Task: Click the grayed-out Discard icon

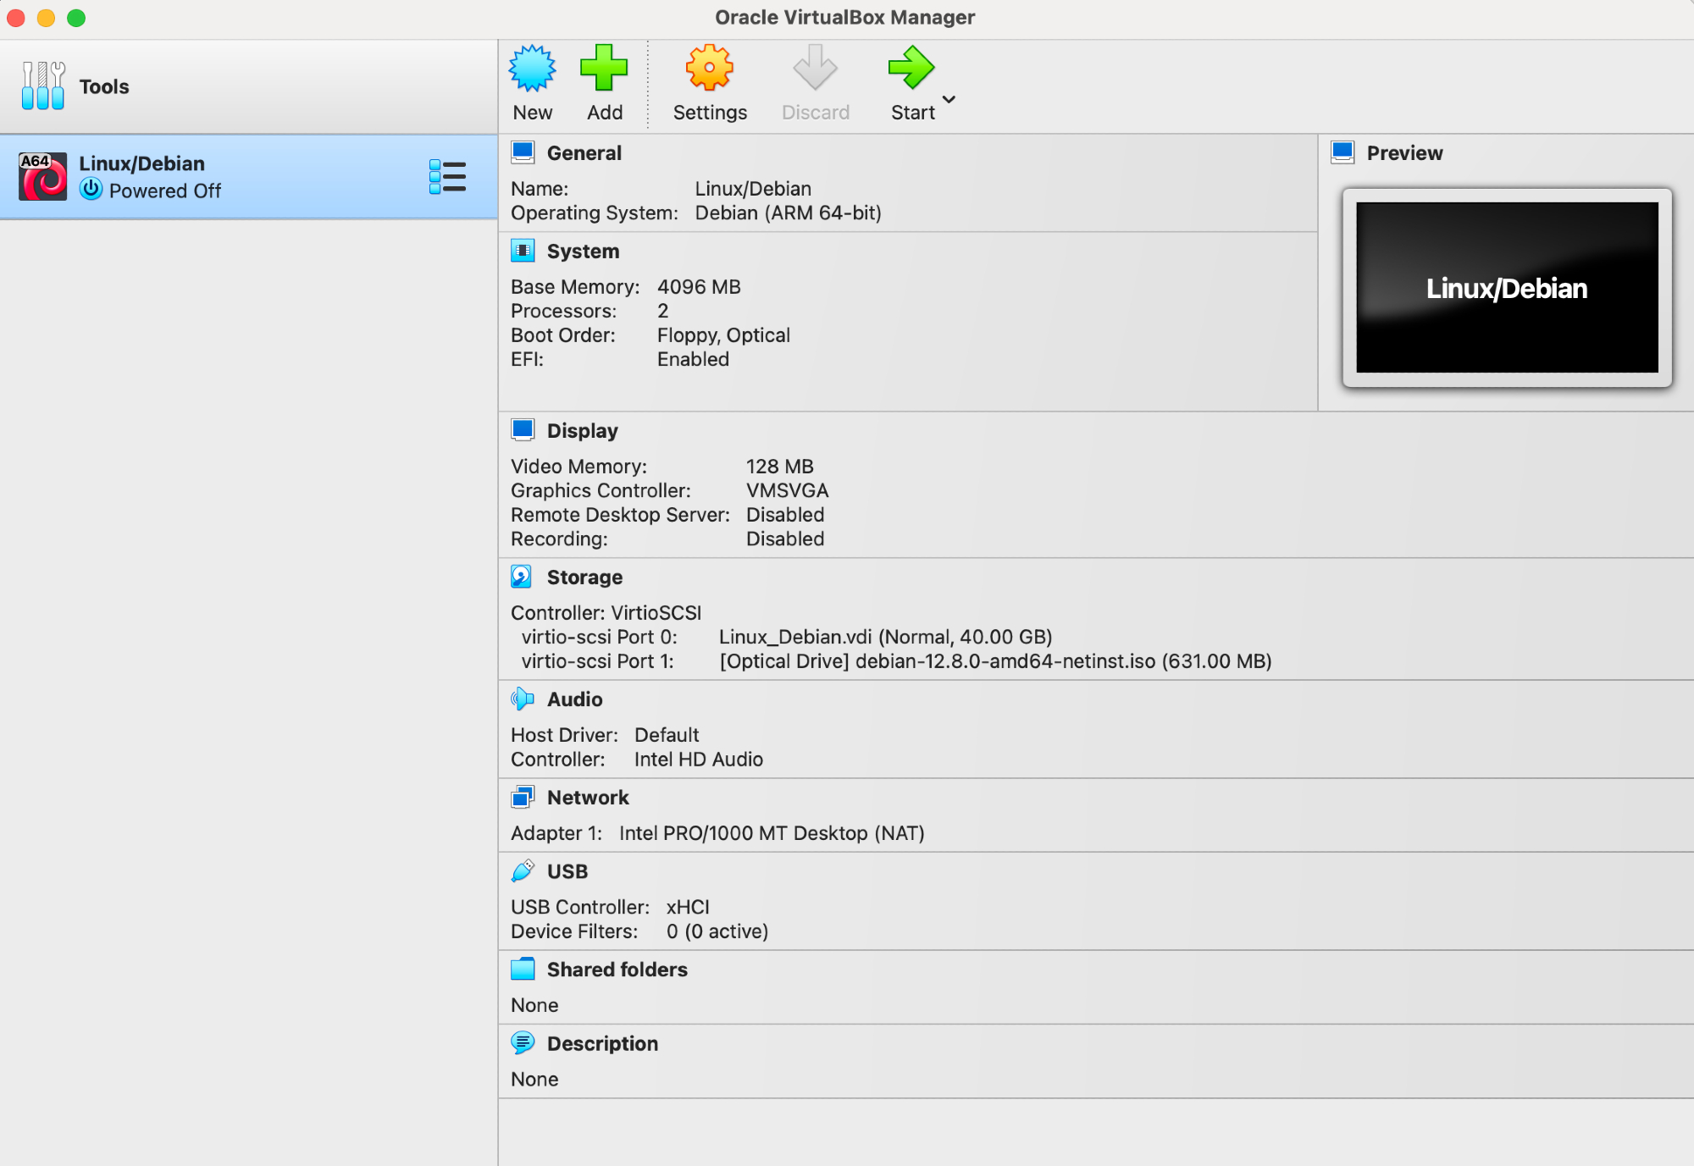Action: (815, 69)
